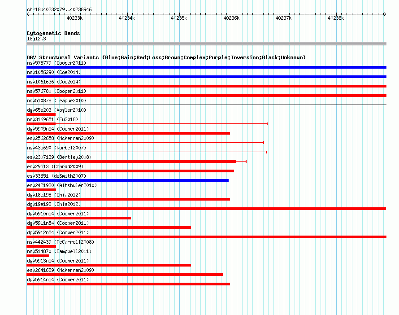This screenshot has height=315, width=399.
Task: Open the esv2307139 (Bentley2008) label
Action: 59,157
